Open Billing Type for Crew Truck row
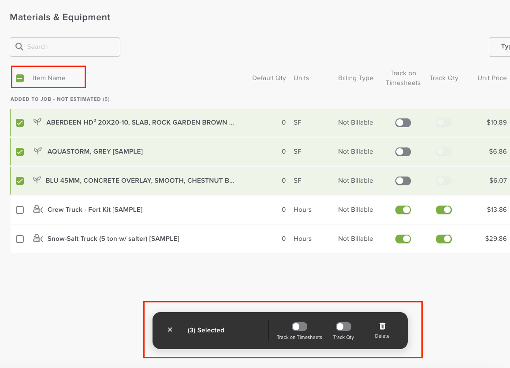Screen dimensions: 510x368 [x=355, y=210]
